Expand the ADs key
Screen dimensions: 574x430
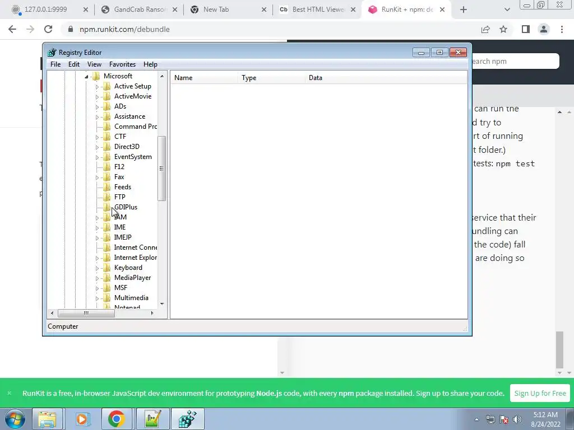click(97, 107)
